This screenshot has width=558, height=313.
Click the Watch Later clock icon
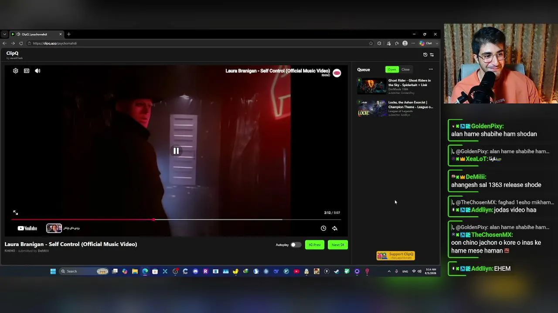[x=323, y=228]
